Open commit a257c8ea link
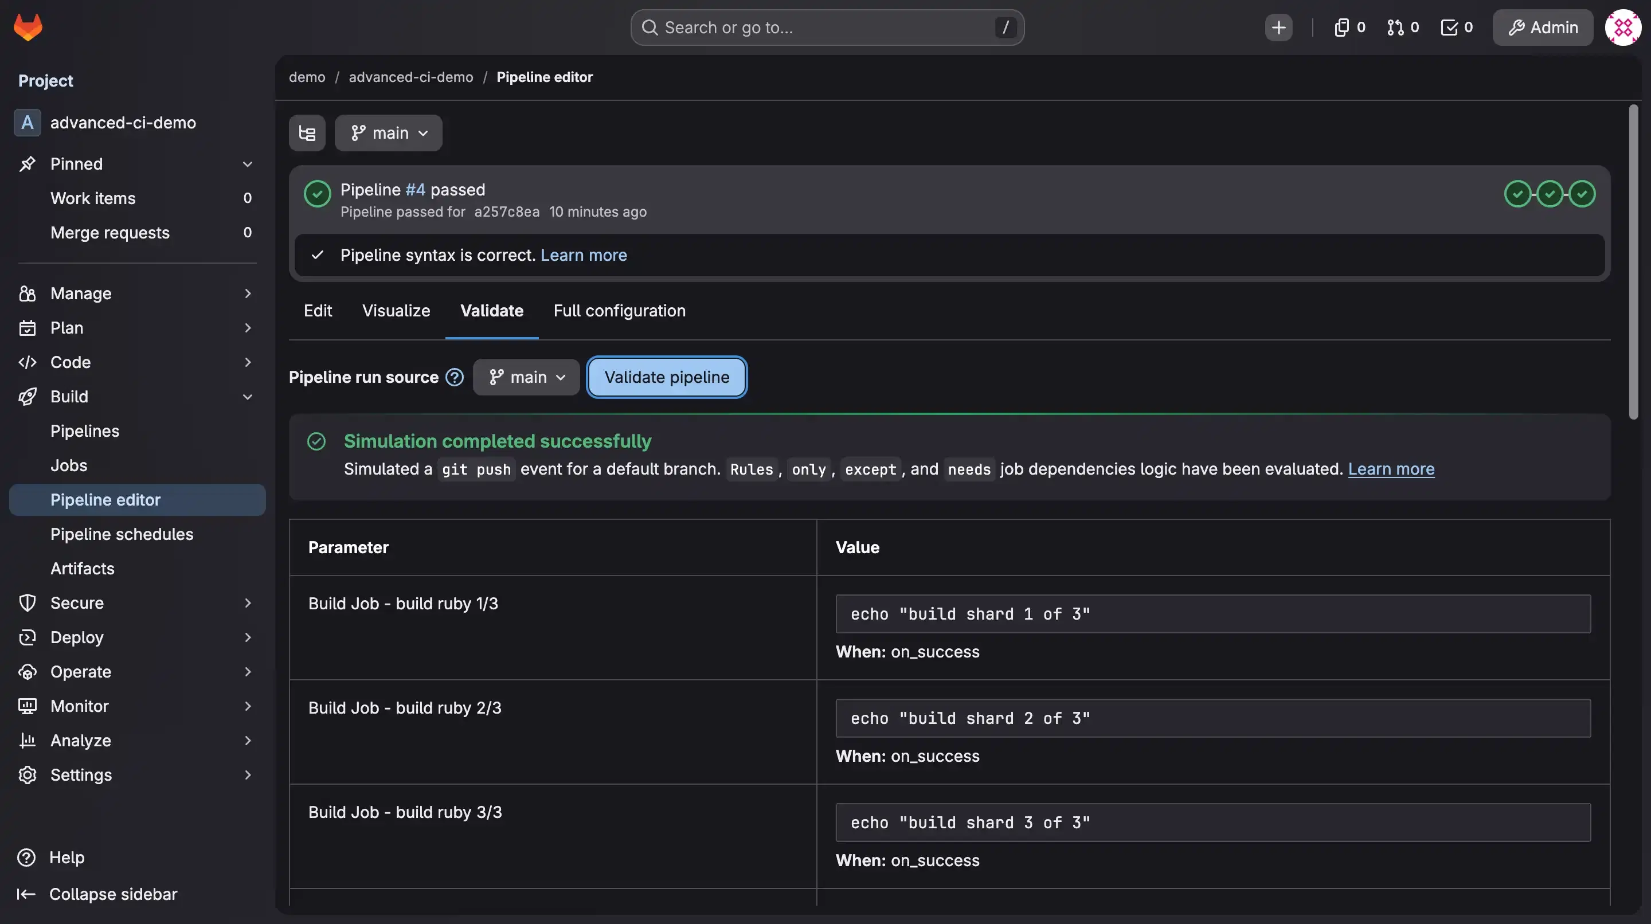 pos(507,212)
